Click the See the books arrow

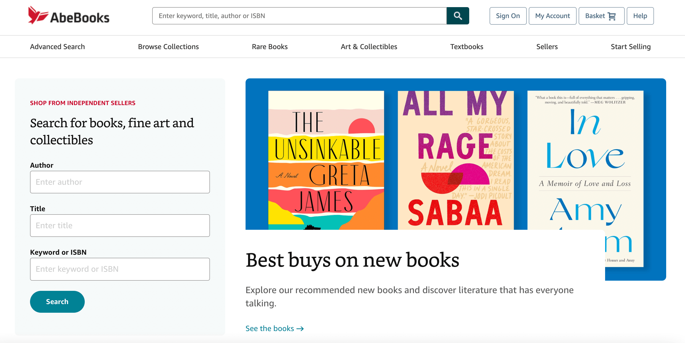click(x=300, y=329)
